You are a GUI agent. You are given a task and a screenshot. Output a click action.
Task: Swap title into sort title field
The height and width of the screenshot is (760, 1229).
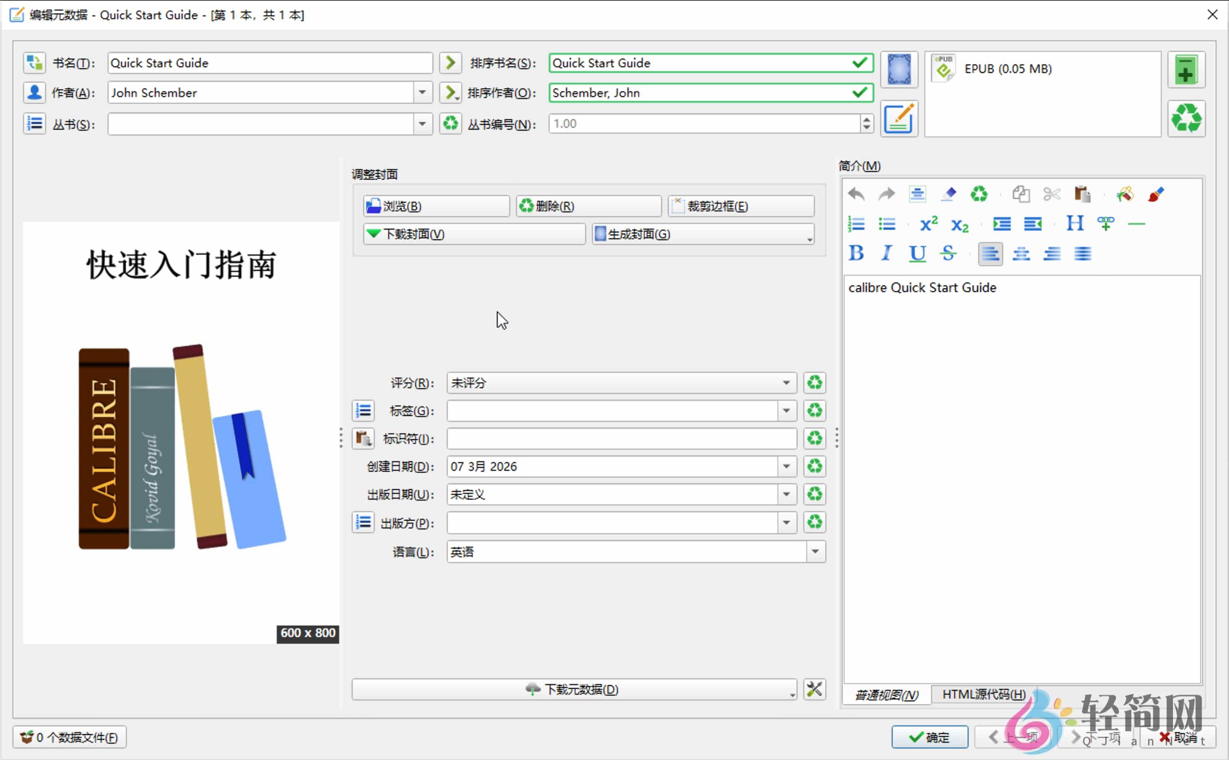point(450,62)
